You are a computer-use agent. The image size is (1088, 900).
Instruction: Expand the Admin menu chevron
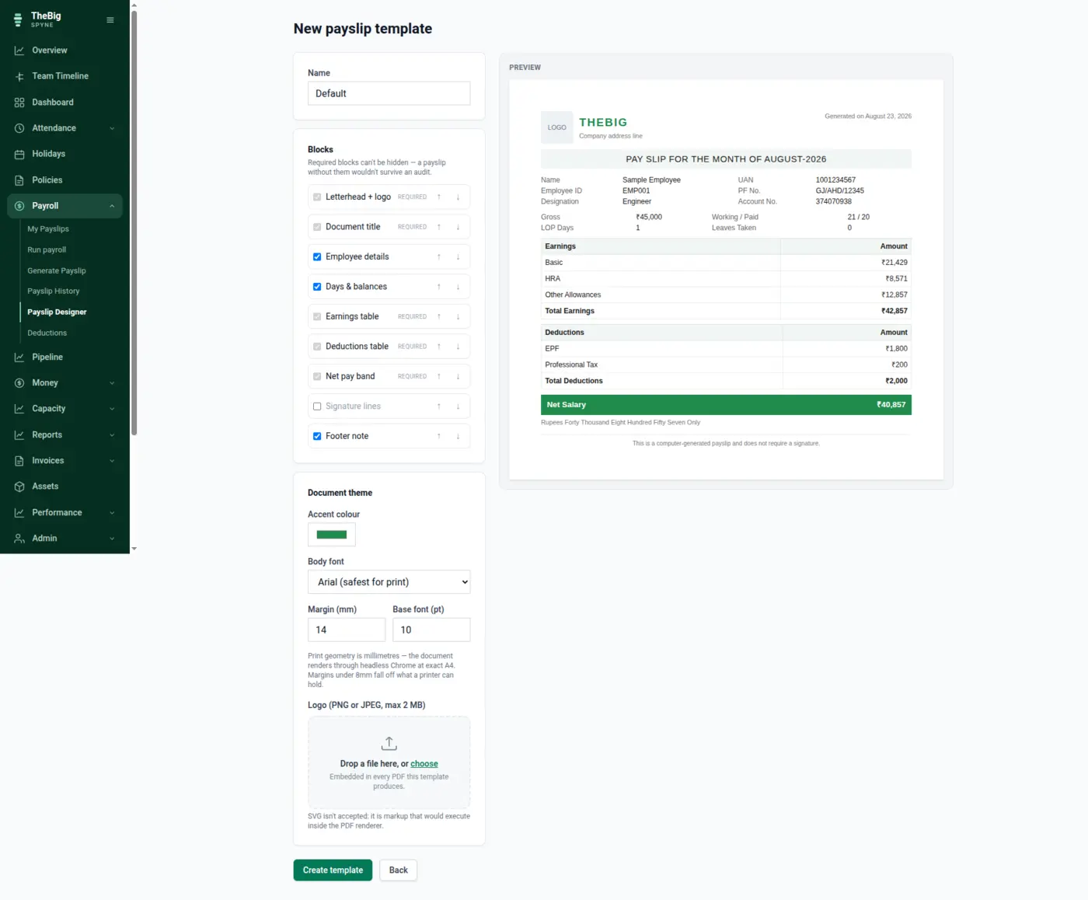(x=112, y=539)
